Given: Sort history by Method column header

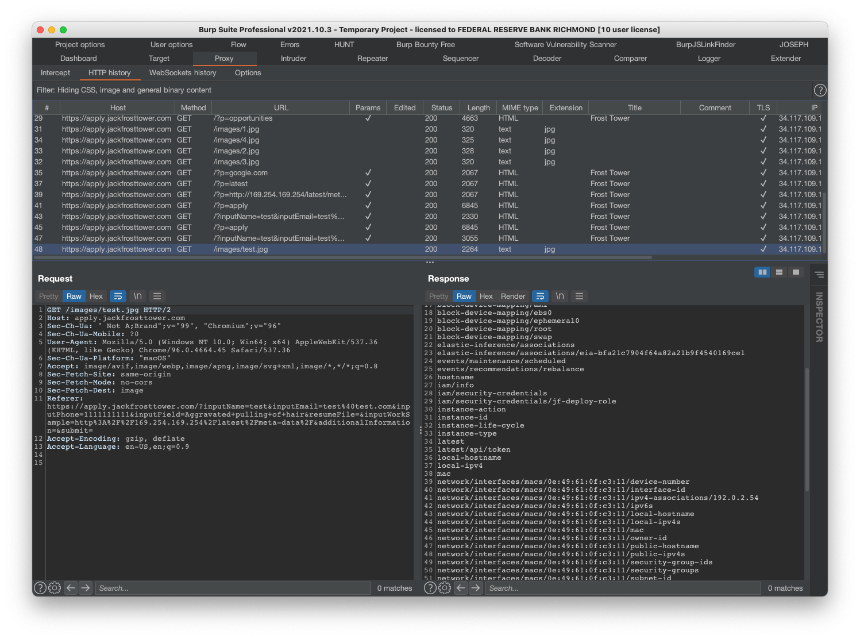Looking at the screenshot, I should [x=194, y=107].
